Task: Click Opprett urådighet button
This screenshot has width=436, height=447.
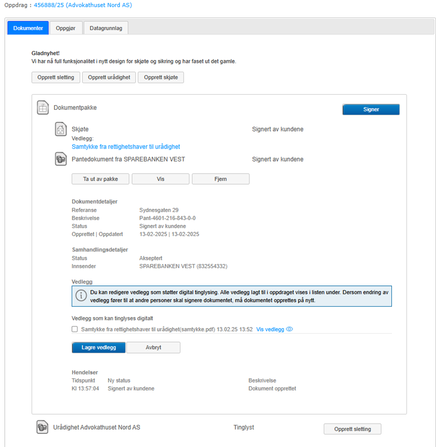Action: click(x=109, y=77)
